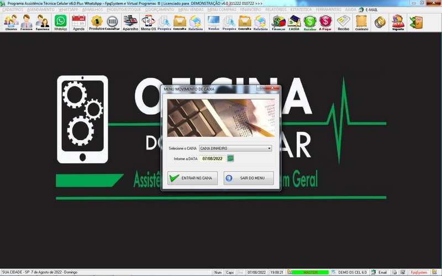Open the RELATÓRIOS menu
Screen dimensions: 442x276
[x=276, y=9]
